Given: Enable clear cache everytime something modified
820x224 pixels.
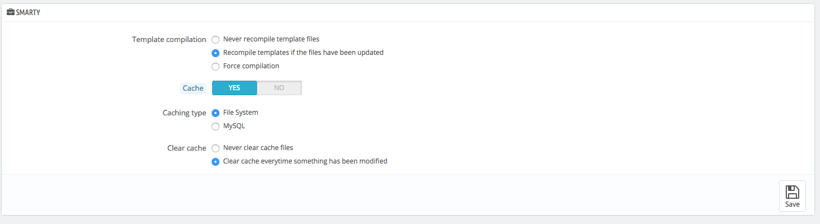Looking at the screenshot, I should click(216, 162).
